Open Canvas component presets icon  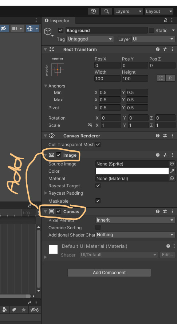tap(165, 211)
